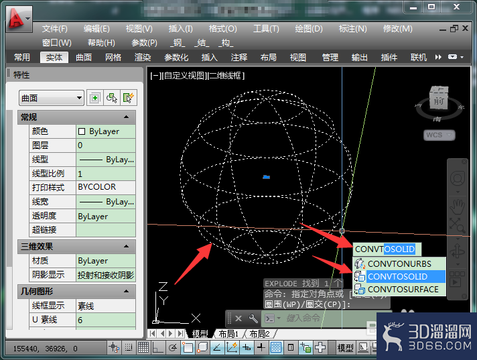Image resolution: width=477 pixels, height=360 pixels.
Task: Toggle grid display in status bar
Action: point(143,347)
